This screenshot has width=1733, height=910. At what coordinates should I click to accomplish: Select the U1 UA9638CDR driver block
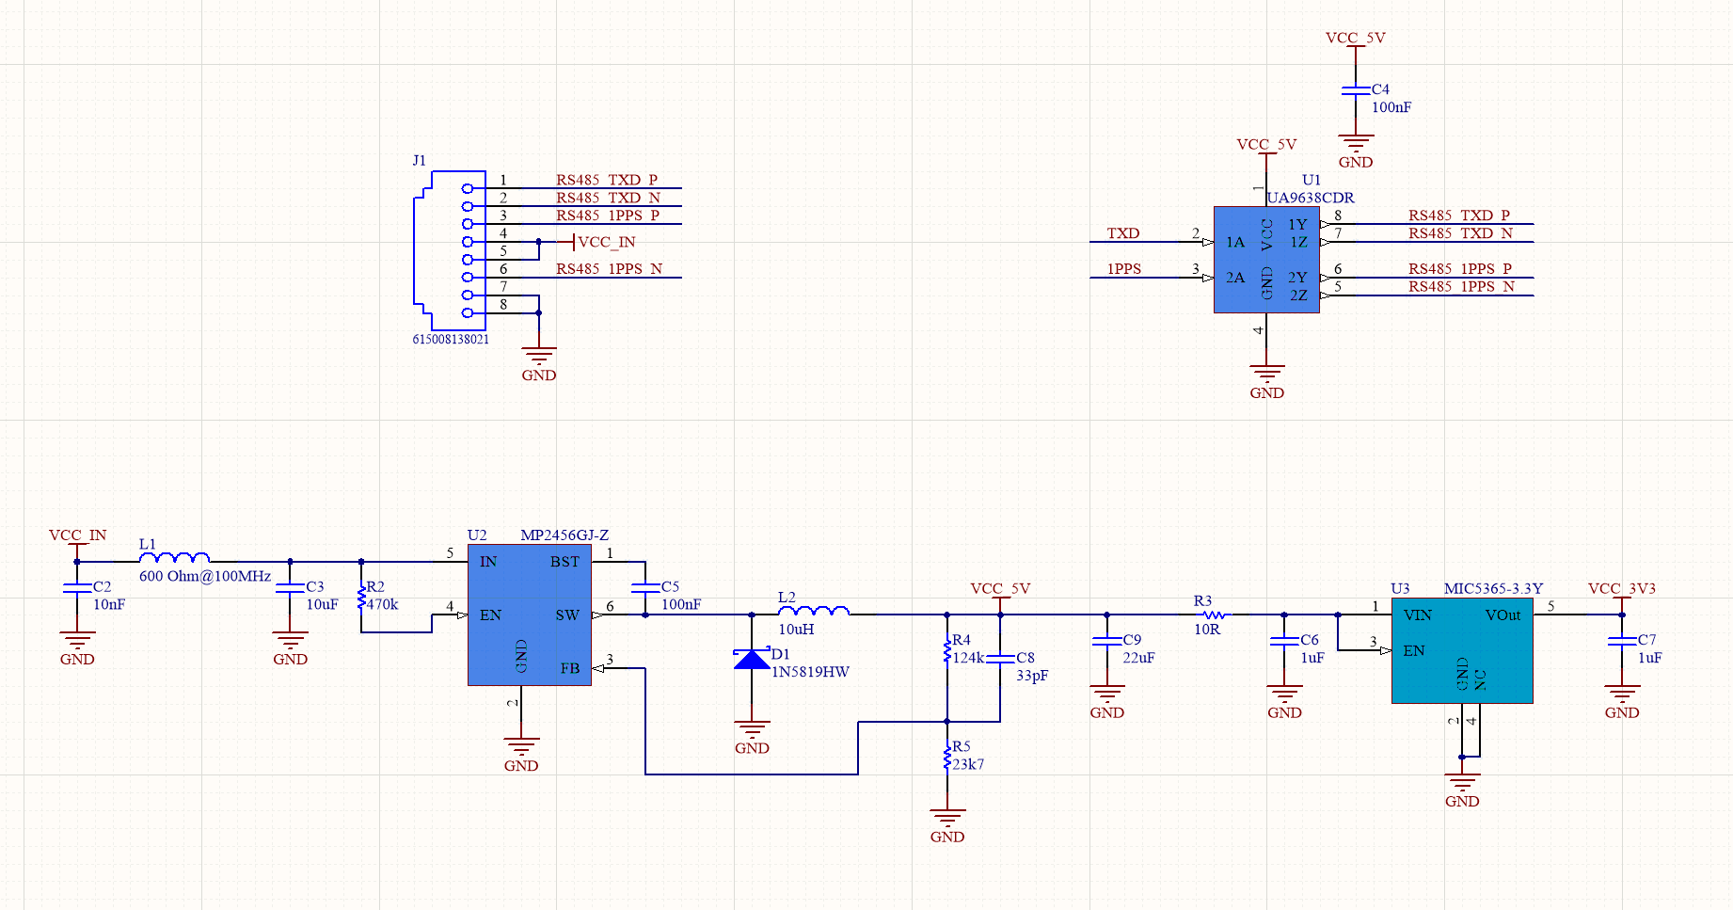pyautogui.click(x=1266, y=260)
